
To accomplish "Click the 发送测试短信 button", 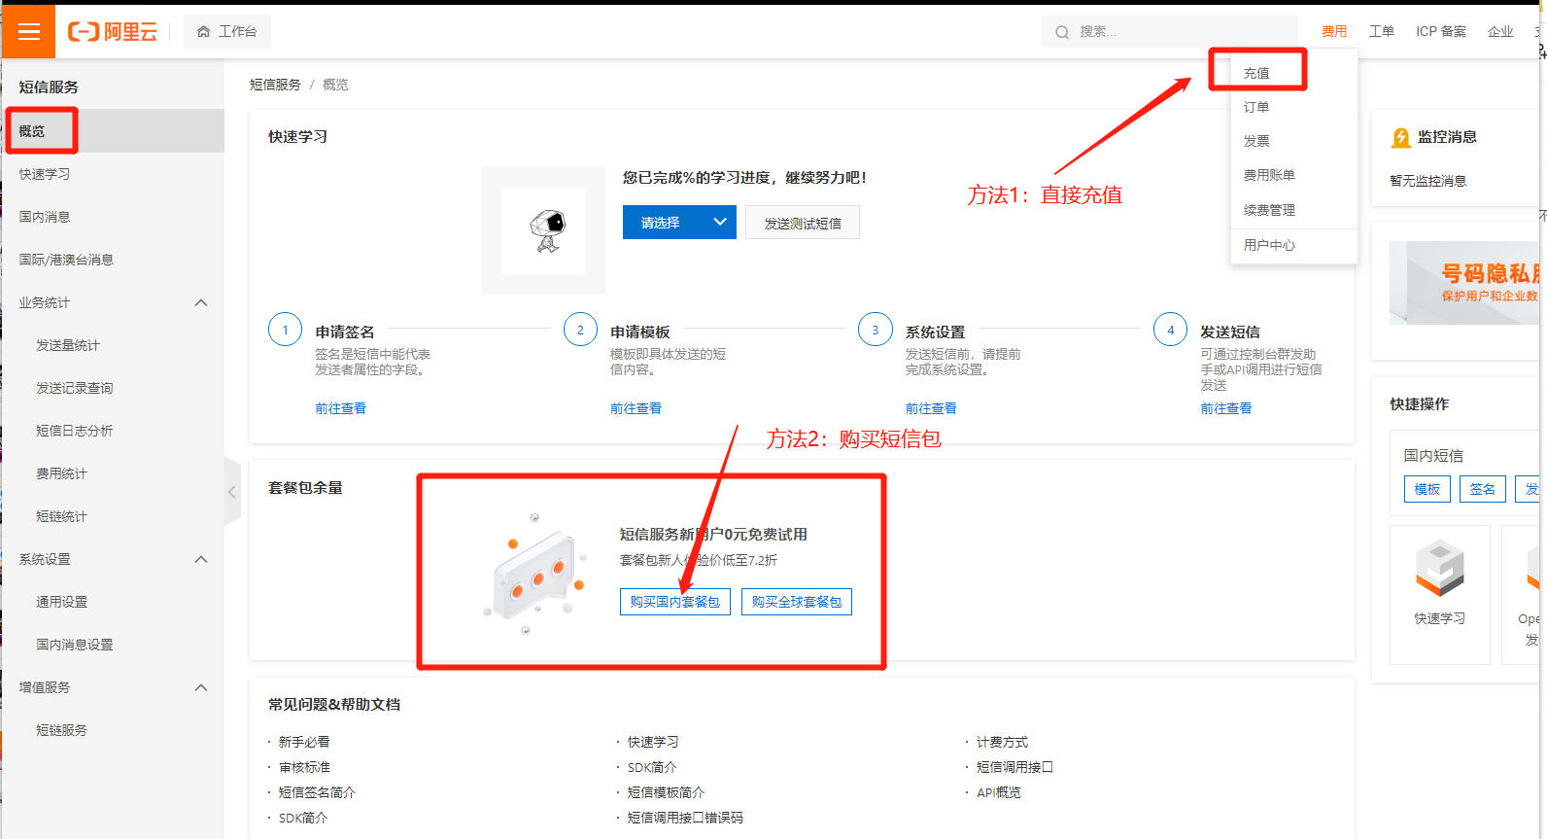I will [803, 223].
